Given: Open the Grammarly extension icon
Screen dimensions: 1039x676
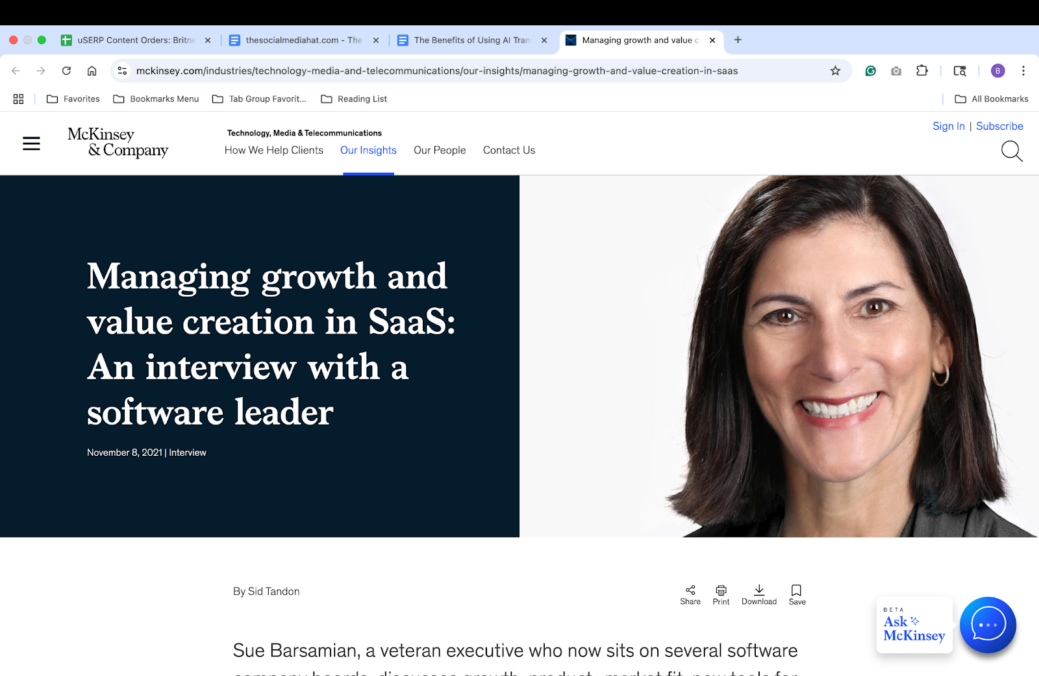Looking at the screenshot, I should [x=871, y=71].
